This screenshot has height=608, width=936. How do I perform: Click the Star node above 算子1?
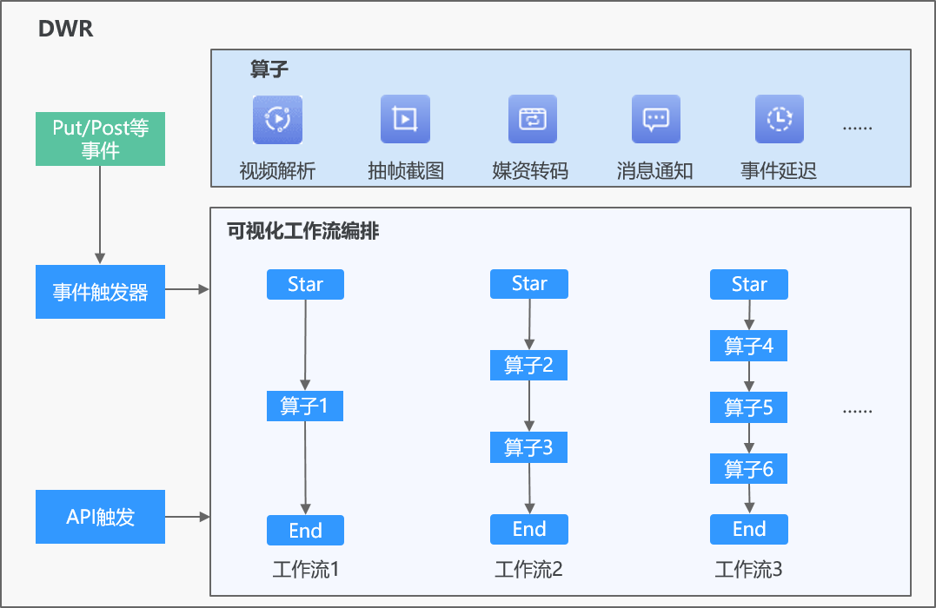pos(306,284)
